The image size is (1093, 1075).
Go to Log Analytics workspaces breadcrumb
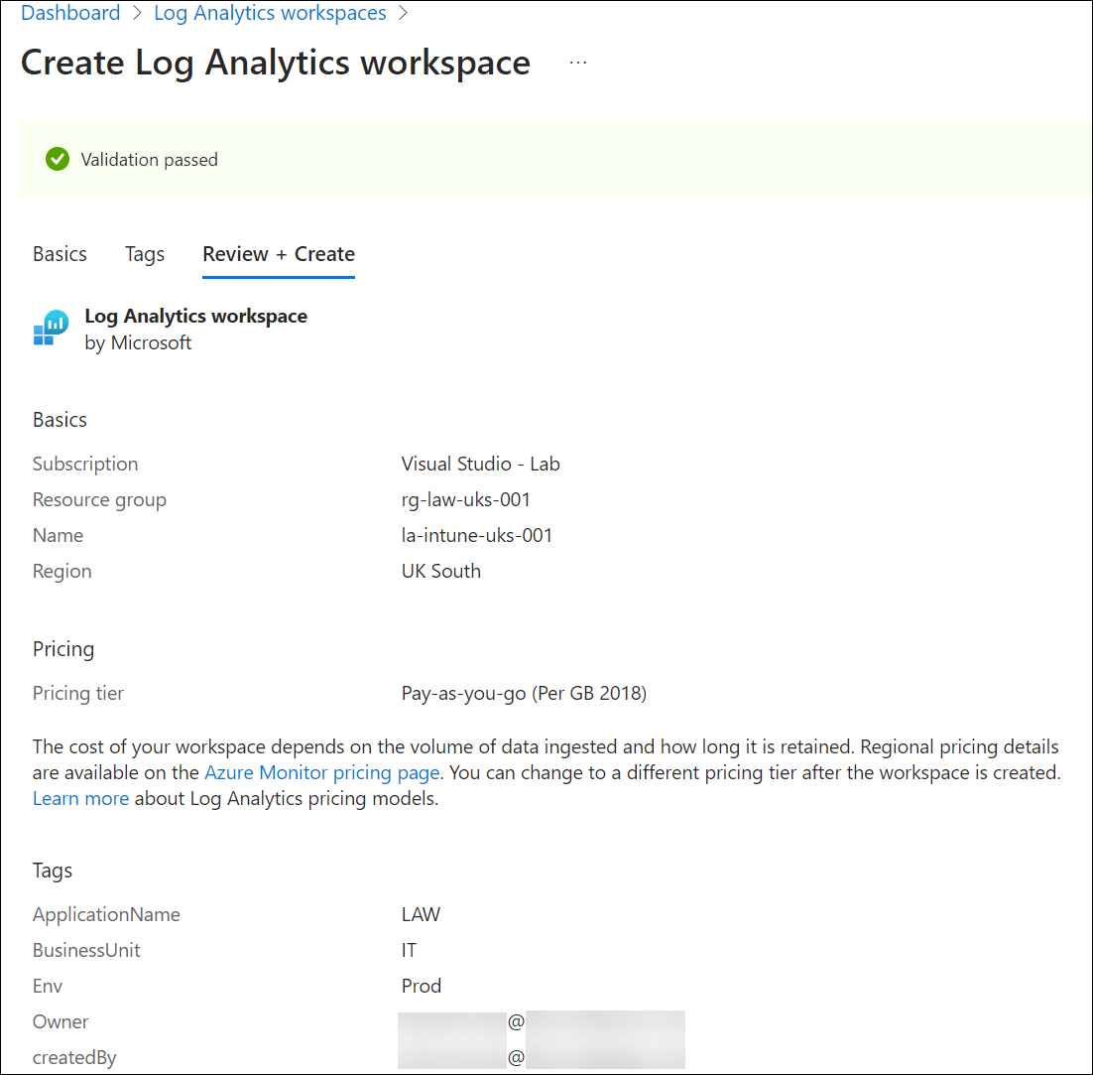270,13
